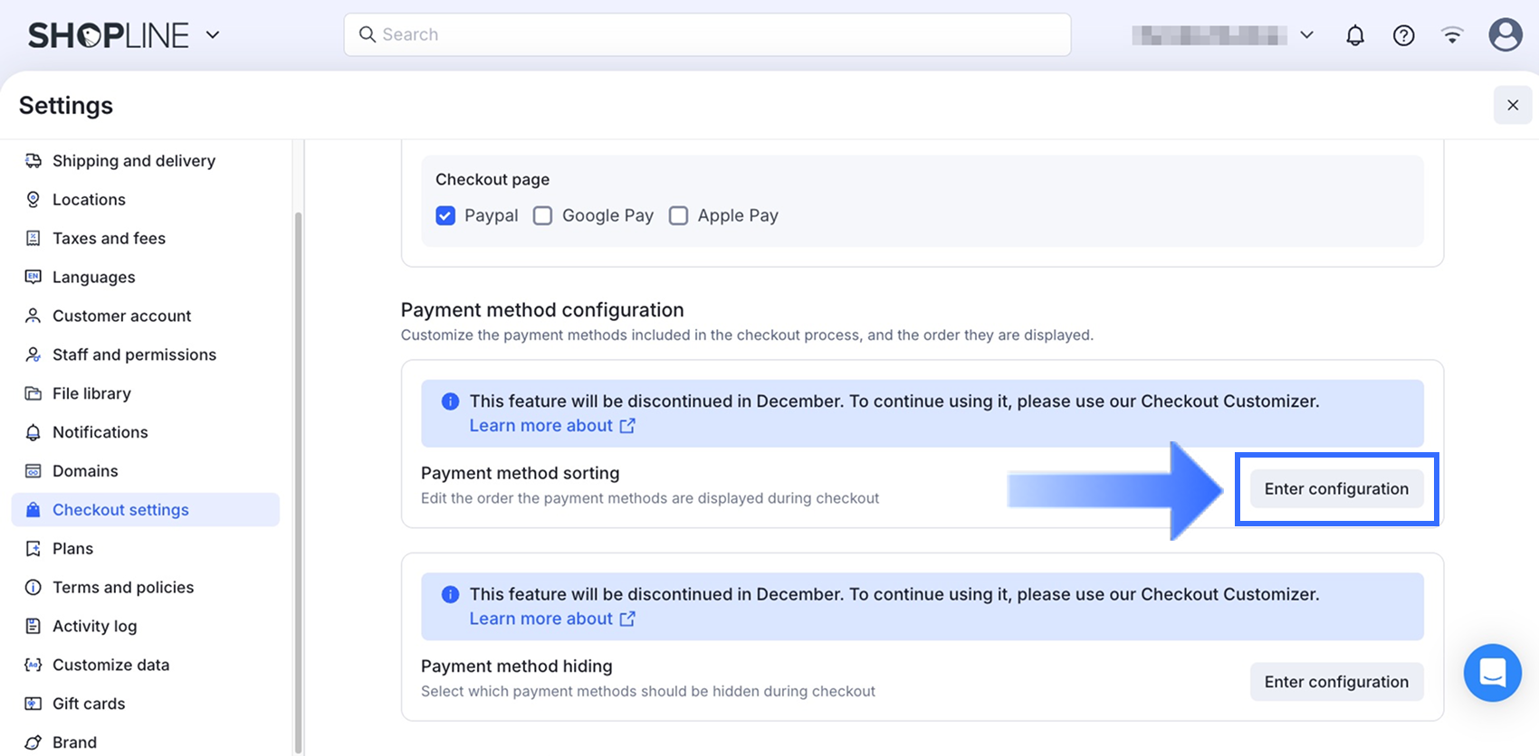Enable the Google Pay checkbox
The image size is (1539, 756).
pyautogui.click(x=543, y=215)
